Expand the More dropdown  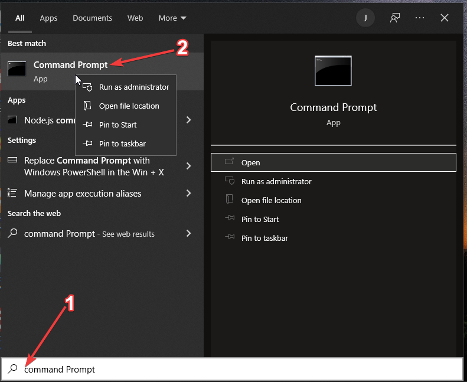(172, 18)
